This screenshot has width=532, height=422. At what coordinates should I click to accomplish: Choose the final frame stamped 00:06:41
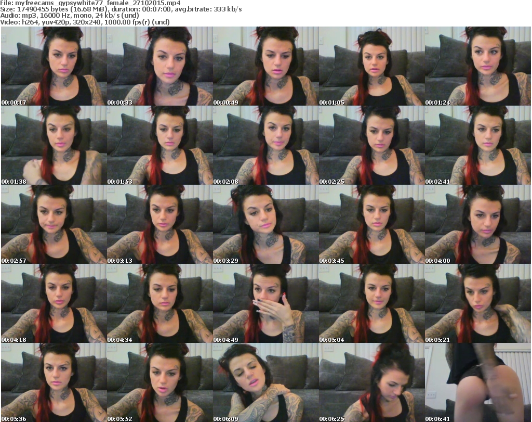[x=478, y=382]
